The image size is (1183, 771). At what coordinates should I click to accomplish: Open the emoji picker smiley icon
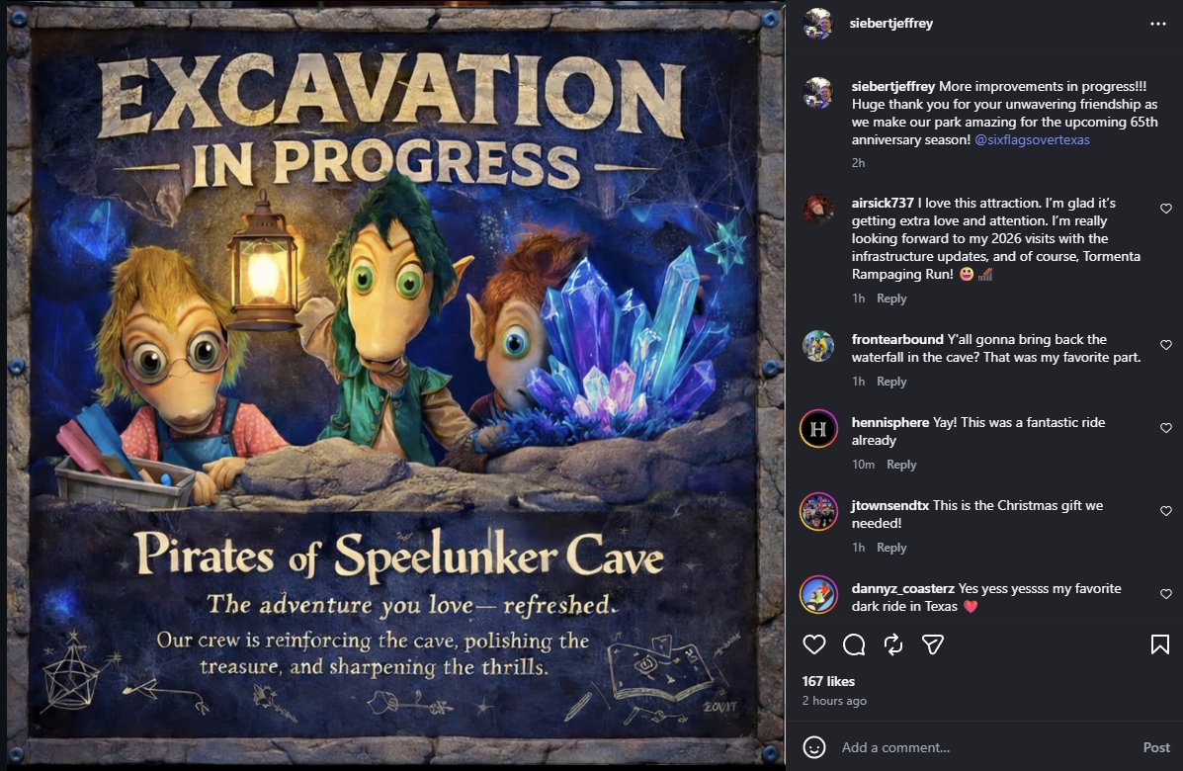pos(814,747)
